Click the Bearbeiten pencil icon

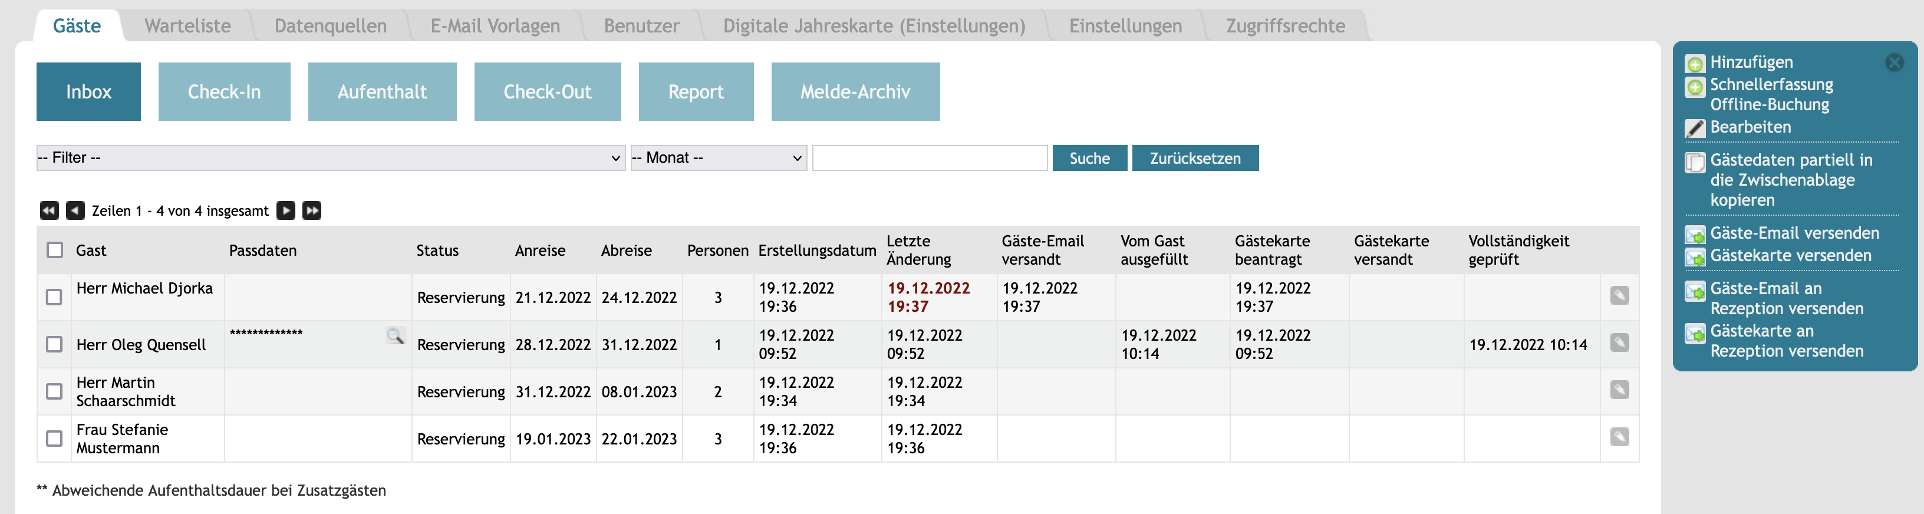(1695, 128)
